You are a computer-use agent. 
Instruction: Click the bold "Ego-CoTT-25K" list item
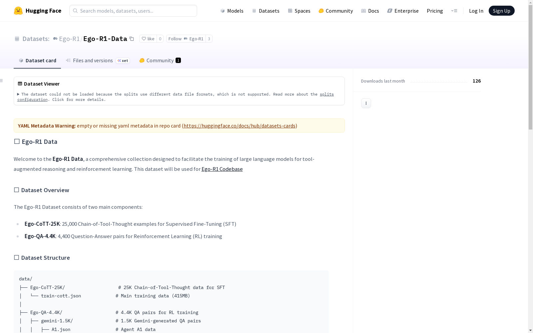tap(42, 224)
